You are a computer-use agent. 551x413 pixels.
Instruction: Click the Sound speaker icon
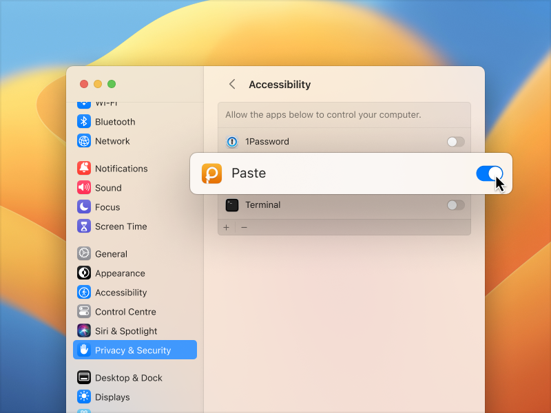click(x=83, y=187)
